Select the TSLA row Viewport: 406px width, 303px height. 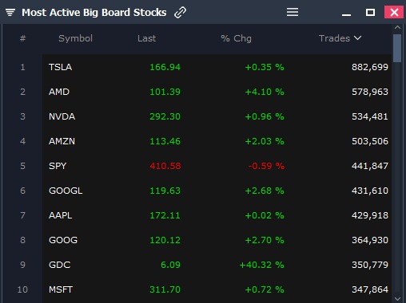(217, 67)
